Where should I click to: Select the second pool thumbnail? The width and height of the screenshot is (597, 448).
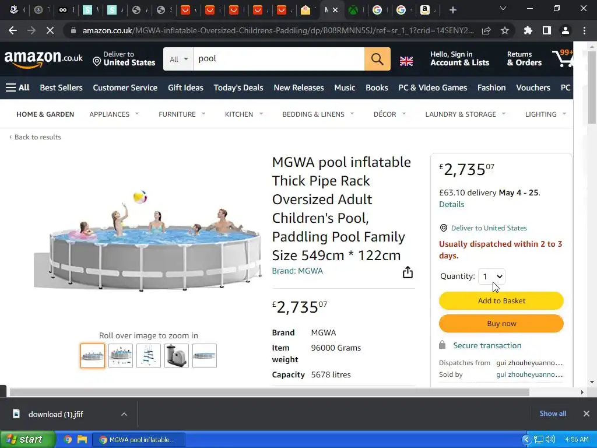click(121, 356)
